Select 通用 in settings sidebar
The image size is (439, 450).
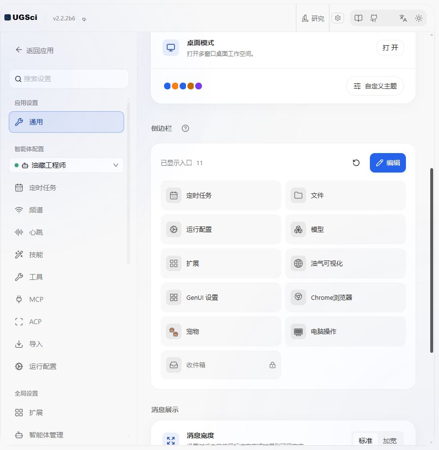pos(66,122)
